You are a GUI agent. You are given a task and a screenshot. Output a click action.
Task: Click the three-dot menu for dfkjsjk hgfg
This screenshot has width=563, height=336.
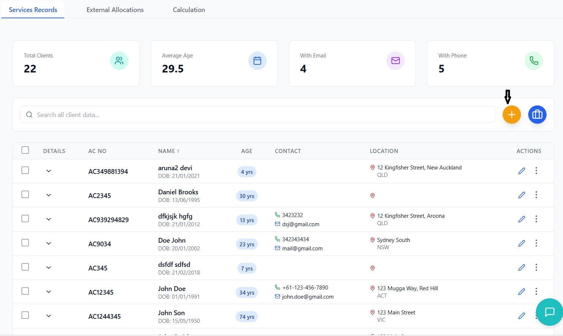536,219
